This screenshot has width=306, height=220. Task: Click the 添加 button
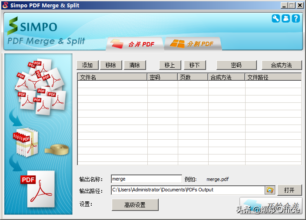tap(87, 65)
